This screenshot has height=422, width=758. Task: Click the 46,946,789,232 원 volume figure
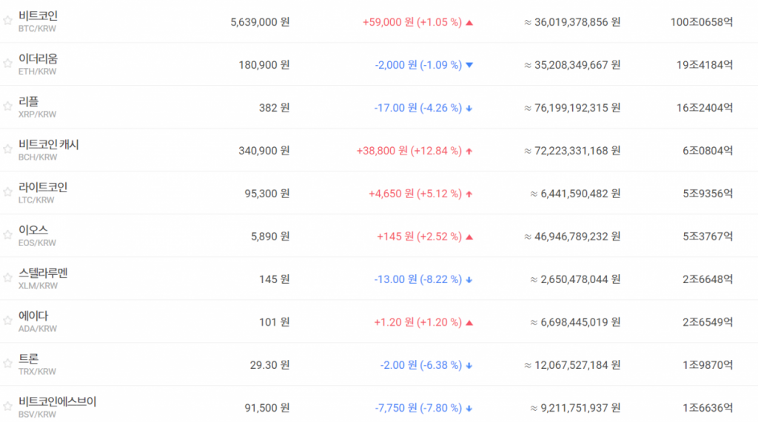pyautogui.click(x=572, y=236)
